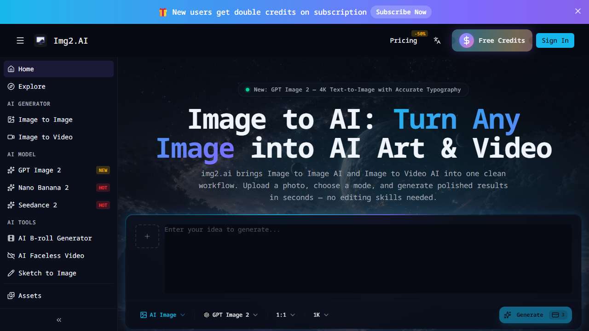Viewport: 589px width, 331px height.
Task: Open the hamburger menu icon
Action: click(20, 40)
